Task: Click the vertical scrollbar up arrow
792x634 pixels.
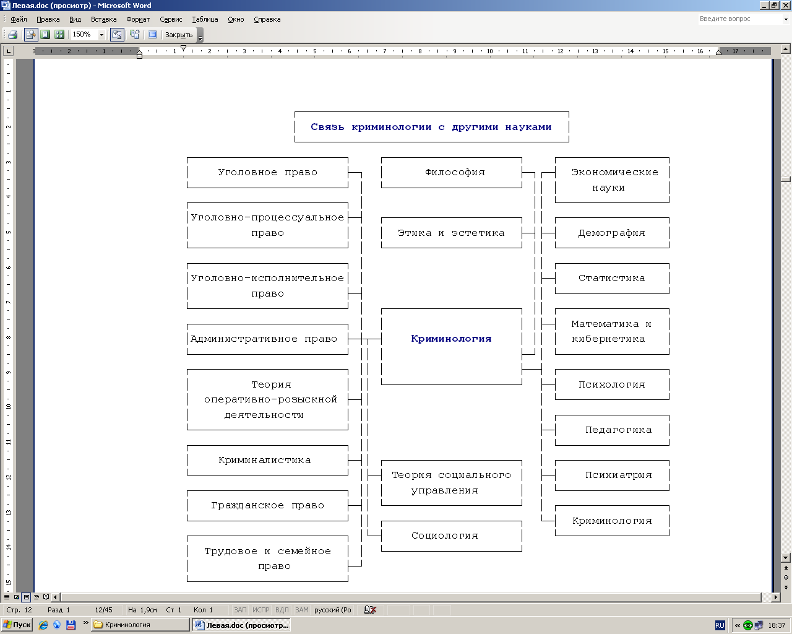Action: (x=786, y=48)
